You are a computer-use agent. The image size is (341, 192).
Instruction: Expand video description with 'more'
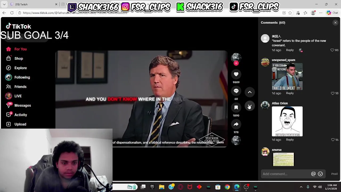click(220, 142)
